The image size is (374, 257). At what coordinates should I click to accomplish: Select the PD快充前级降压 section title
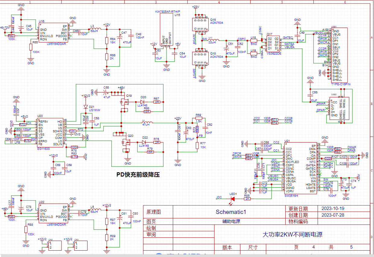(138, 175)
